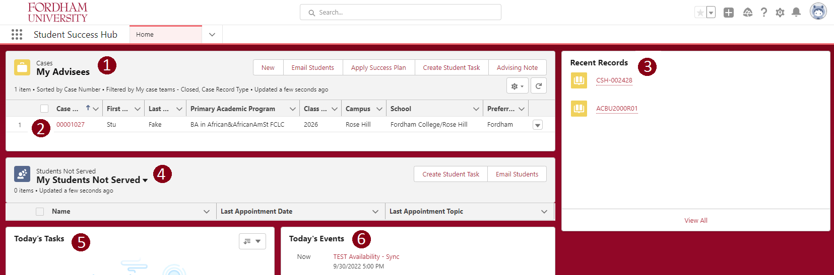The width and height of the screenshot is (834, 275).
Task: Open row actions for case 00001027
Action: pos(538,125)
